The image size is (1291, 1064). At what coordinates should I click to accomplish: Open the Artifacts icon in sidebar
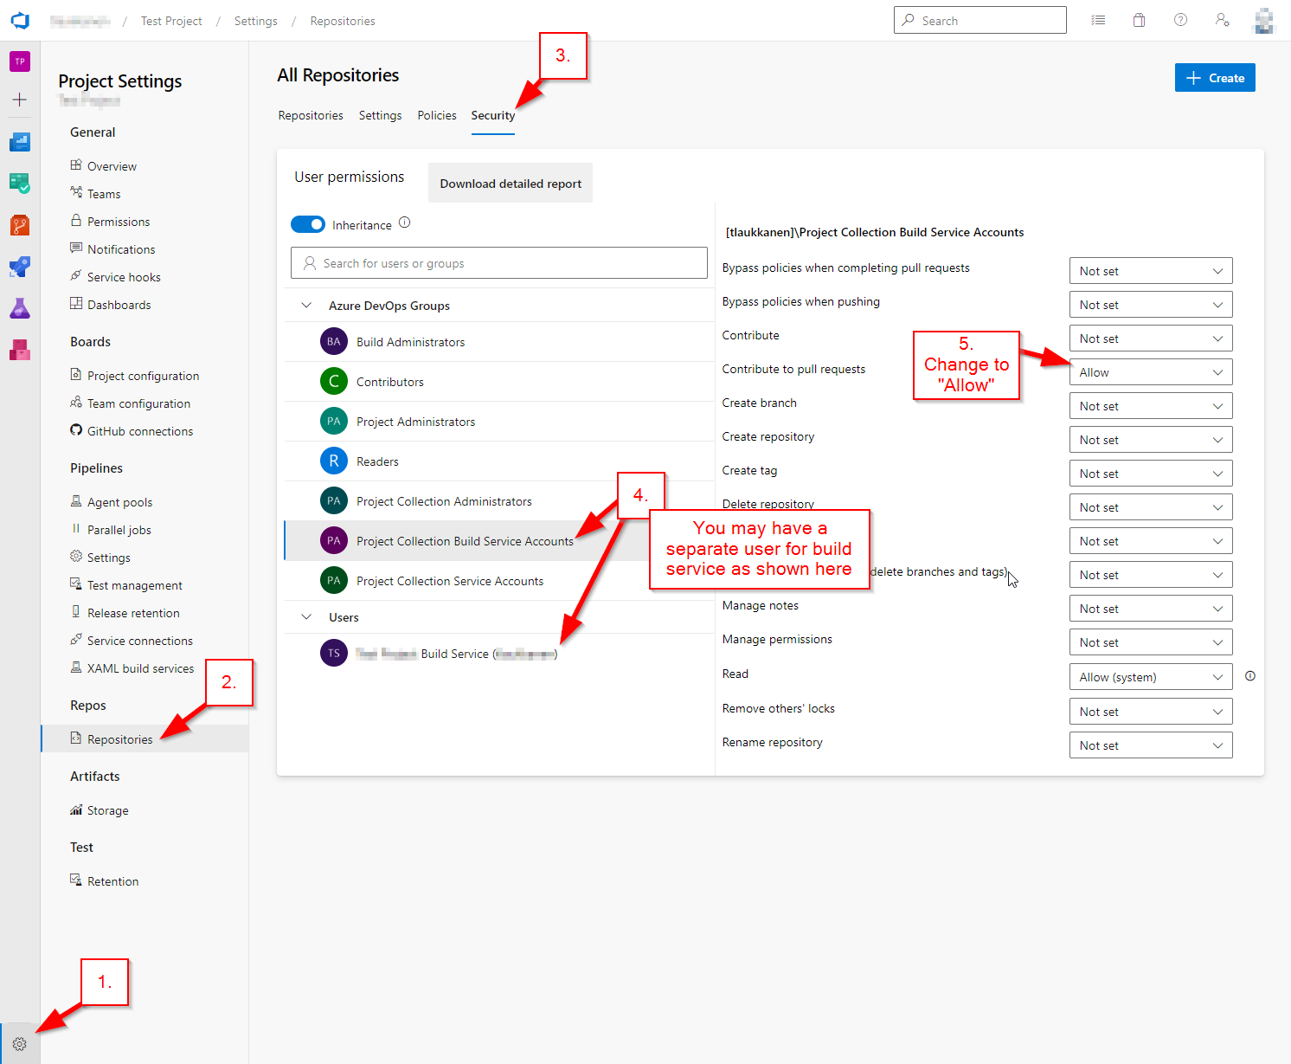pos(20,350)
